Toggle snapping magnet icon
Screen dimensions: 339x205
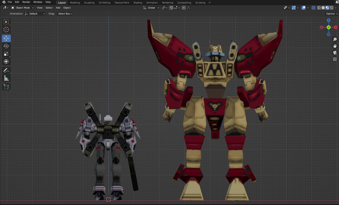171,8
